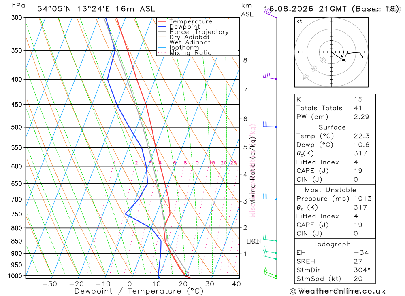The height and width of the screenshot is (296, 405).
Task: Click the 'Dewpoint / Temperature (°C)' axis title
Action: [139, 292]
